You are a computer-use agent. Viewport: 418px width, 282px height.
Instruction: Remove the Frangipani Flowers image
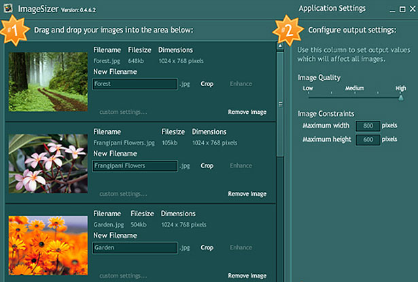click(247, 194)
